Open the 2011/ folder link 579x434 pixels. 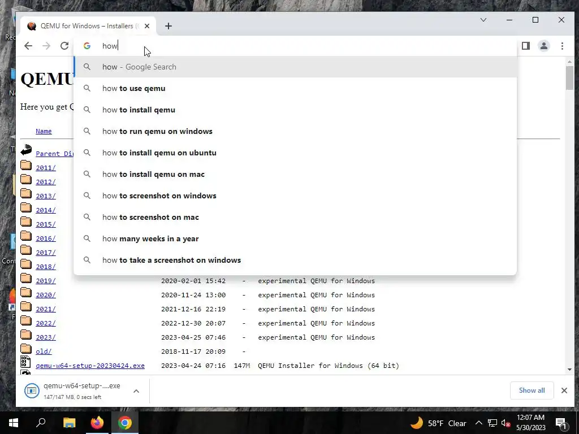point(46,167)
